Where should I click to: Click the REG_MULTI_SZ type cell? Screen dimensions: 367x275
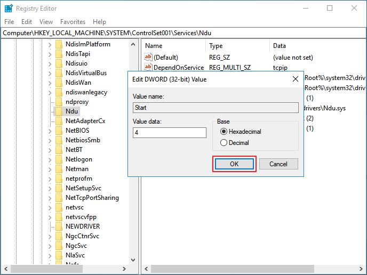(229, 67)
